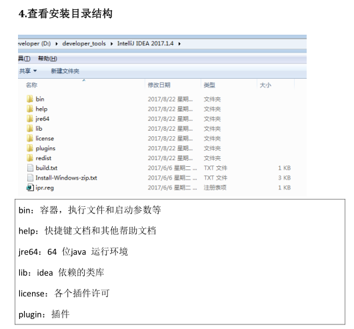Go to developer (D:) in address bar
Screen dimensions: 354x329
pyautogui.click(x=34, y=43)
